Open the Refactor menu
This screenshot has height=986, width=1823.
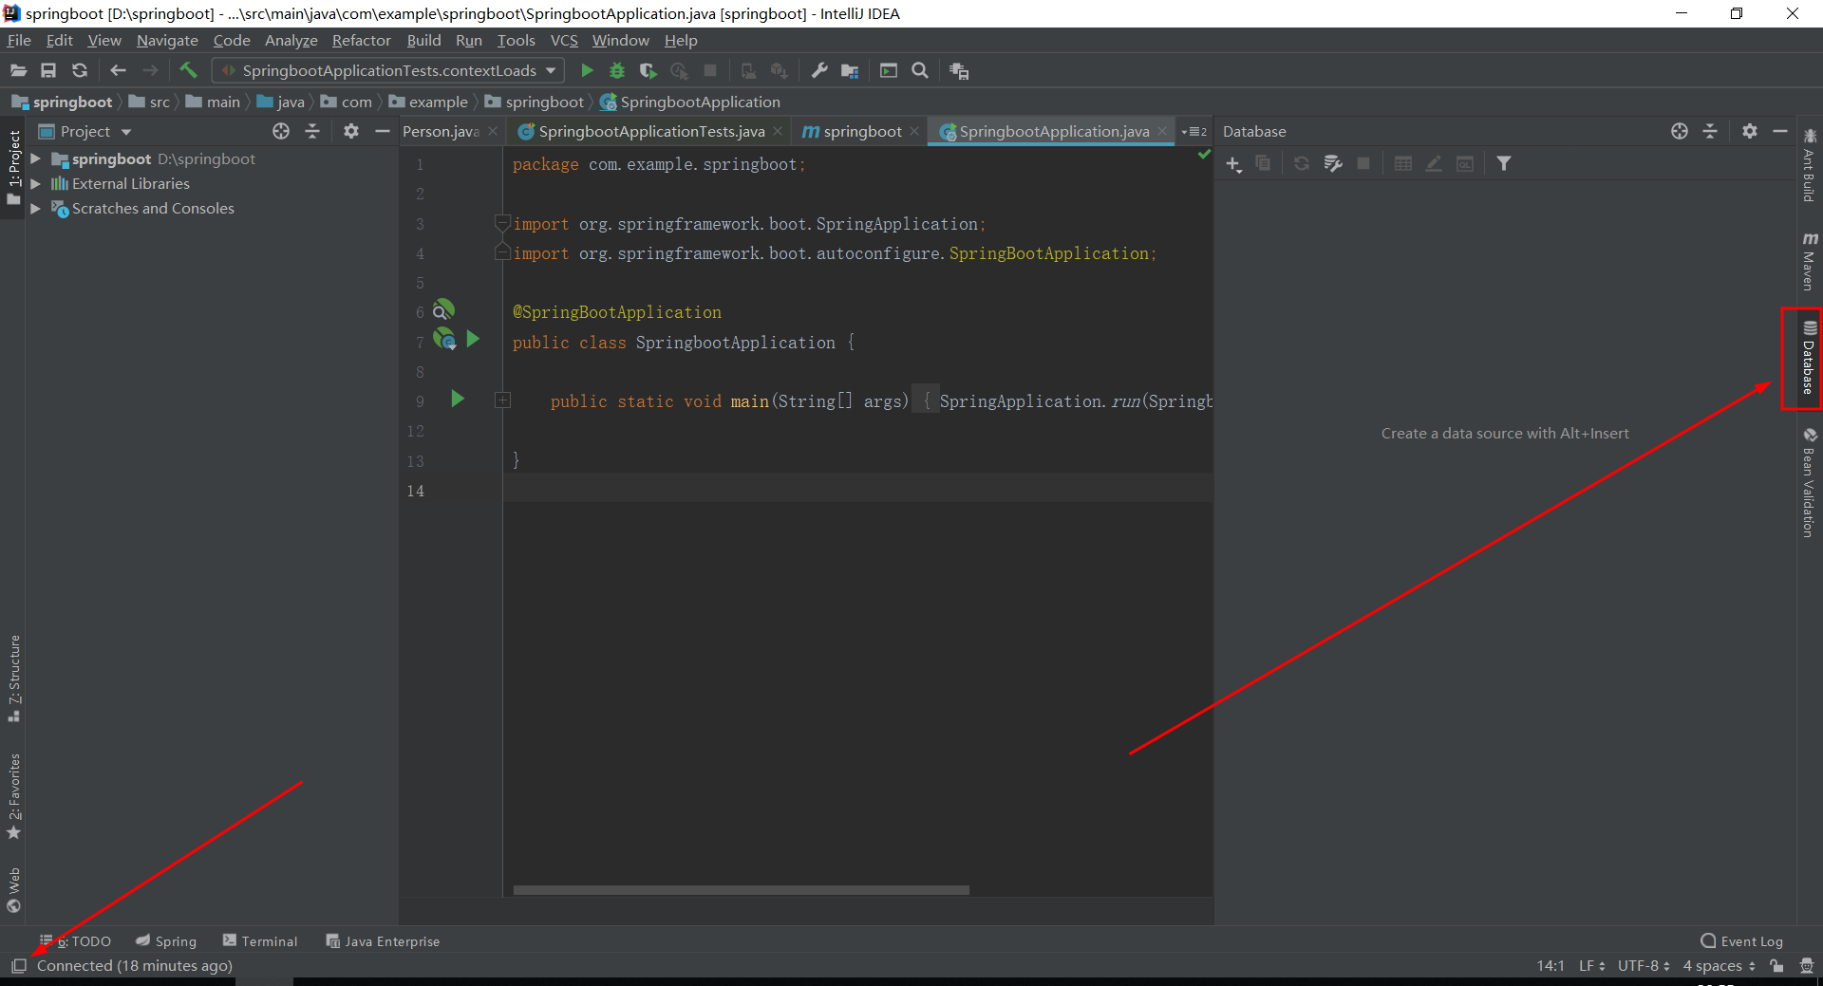click(x=361, y=40)
